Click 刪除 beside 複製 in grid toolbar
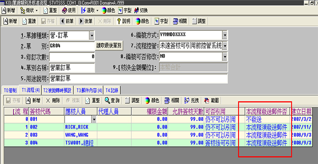The image size is (318, 164). pos(53,101)
